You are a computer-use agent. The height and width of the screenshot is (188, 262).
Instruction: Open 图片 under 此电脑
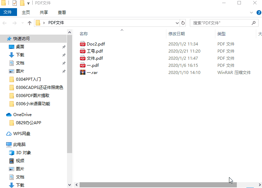pyautogui.click(x=20, y=169)
